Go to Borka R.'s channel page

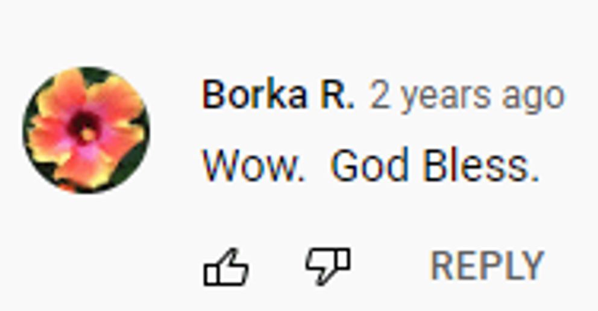point(278,95)
